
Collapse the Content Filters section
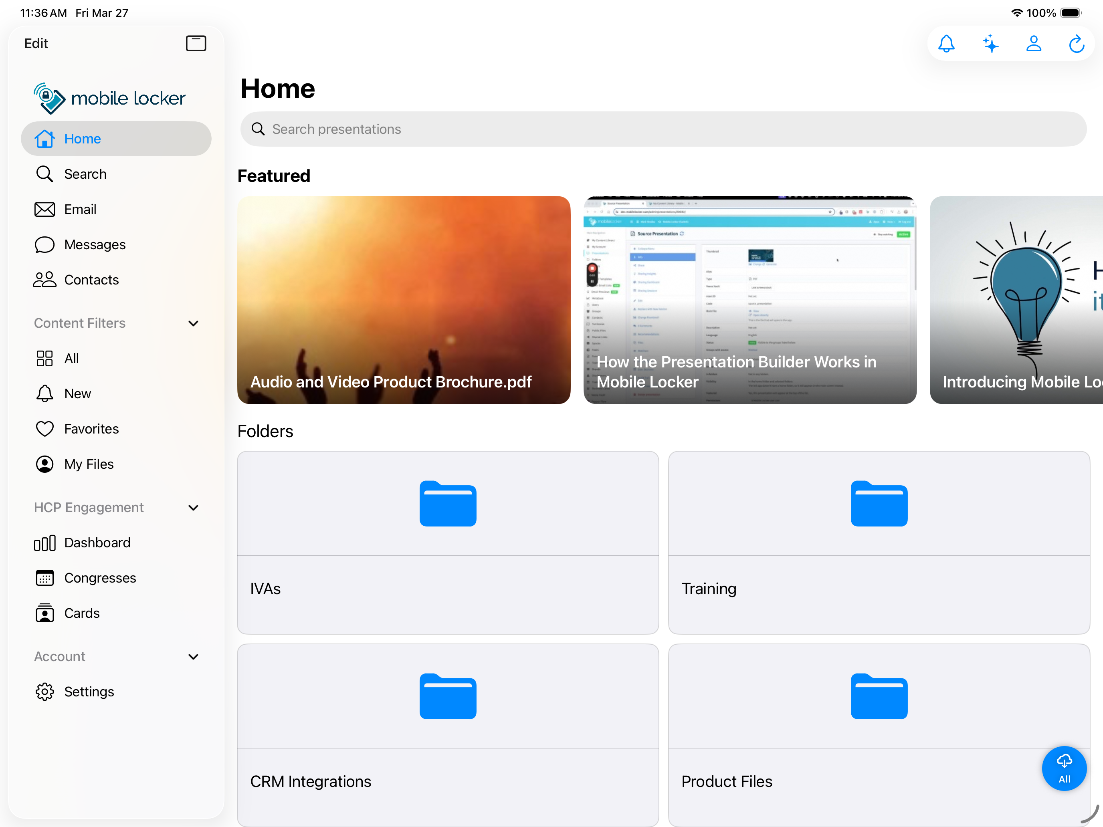coord(194,323)
